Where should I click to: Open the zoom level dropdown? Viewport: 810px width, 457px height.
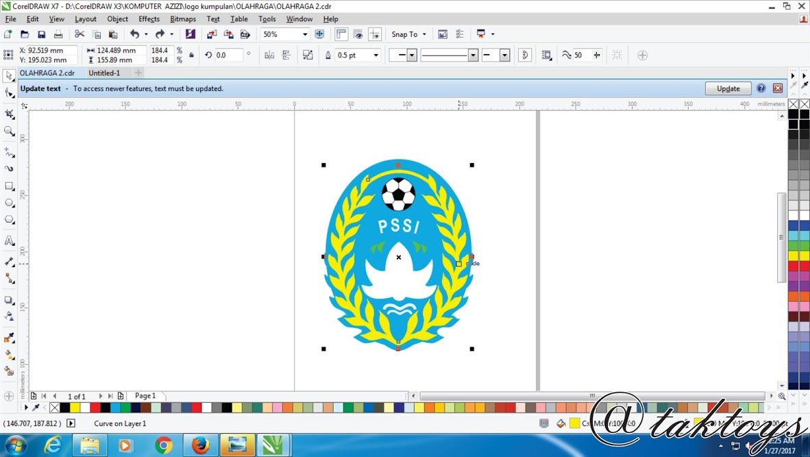click(x=305, y=34)
